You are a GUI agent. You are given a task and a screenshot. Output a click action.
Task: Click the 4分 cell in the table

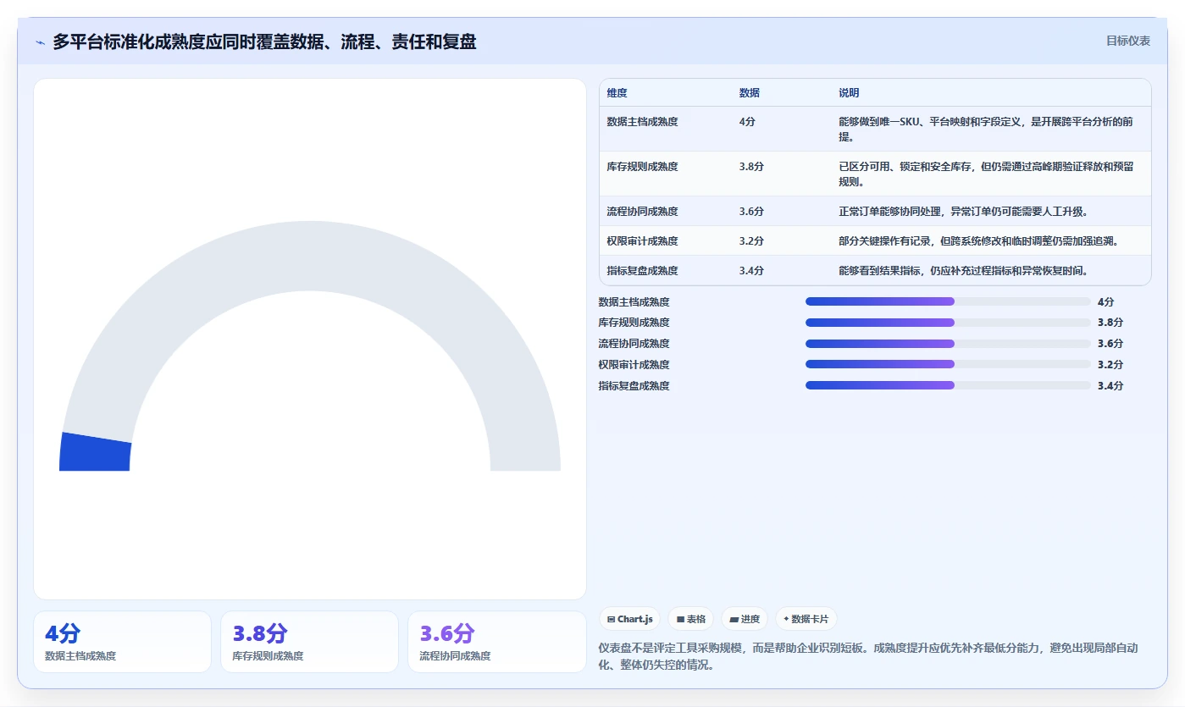pos(747,122)
